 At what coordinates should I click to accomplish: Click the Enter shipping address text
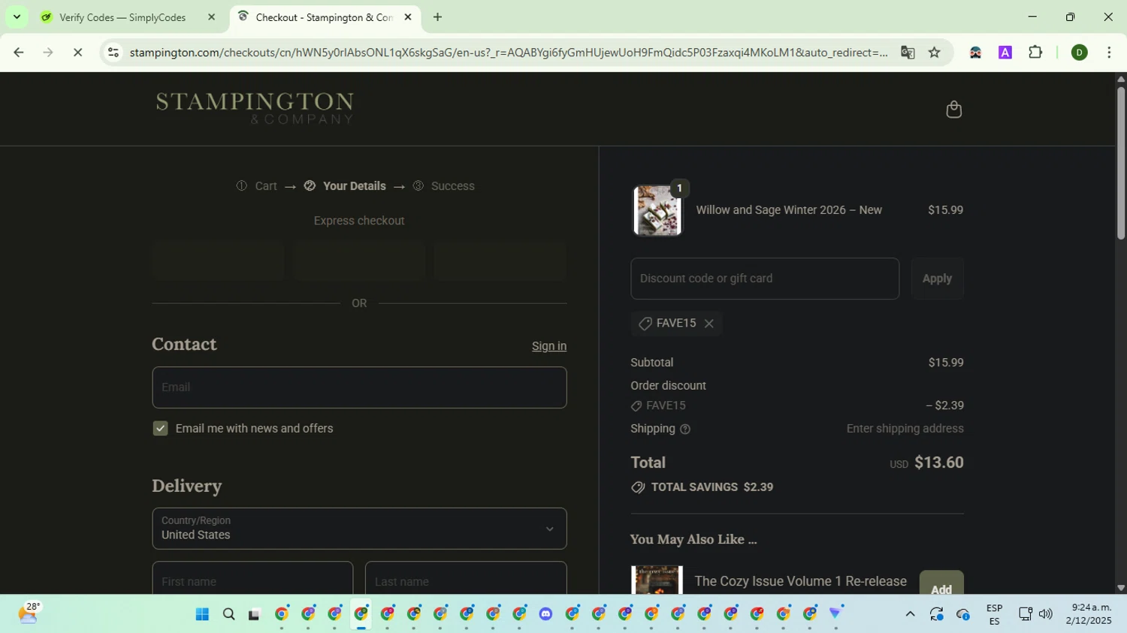tap(905, 429)
